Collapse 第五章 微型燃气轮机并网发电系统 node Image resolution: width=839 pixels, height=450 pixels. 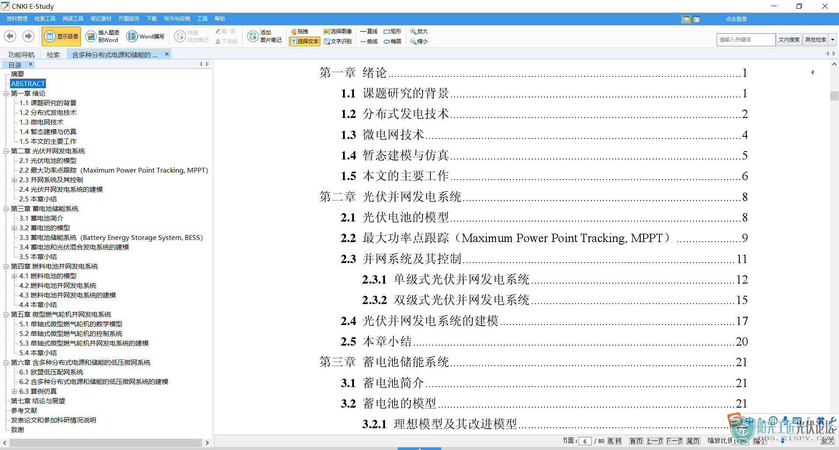6,315
